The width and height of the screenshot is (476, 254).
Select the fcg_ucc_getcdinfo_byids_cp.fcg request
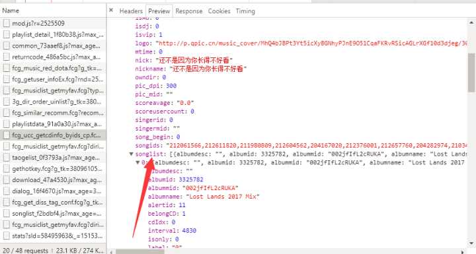pos(53,135)
